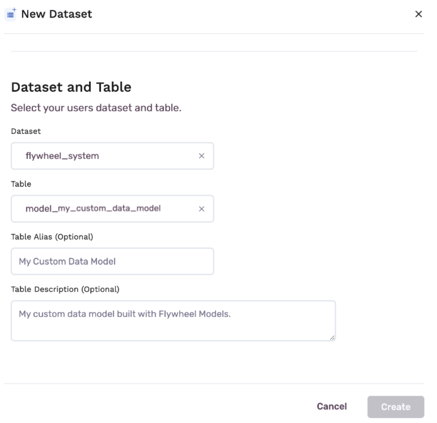The image size is (437, 423).
Task: Focus the Table Alias input field
Action: tap(112, 261)
